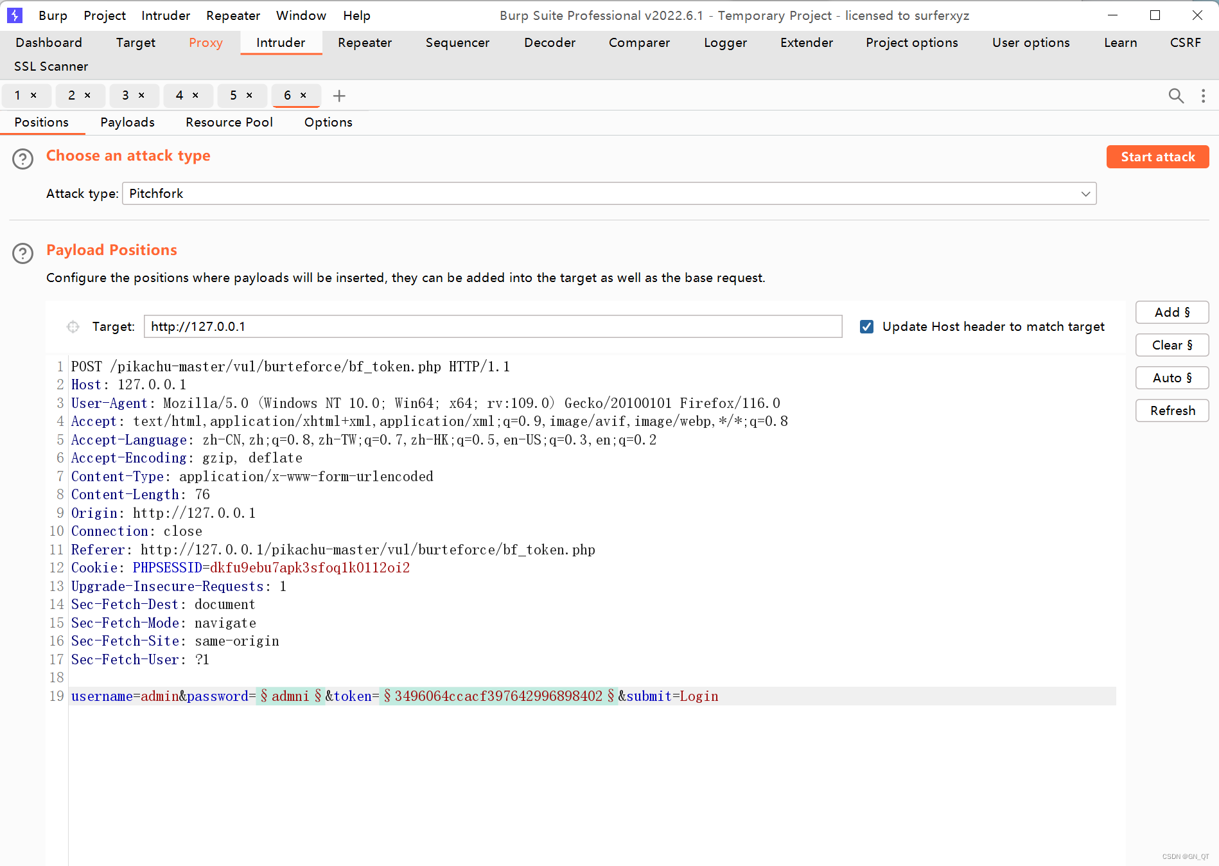Viewport: 1219px width, 866px height.
Task: Switch to the Comparer tab
Action: [639, 42]
